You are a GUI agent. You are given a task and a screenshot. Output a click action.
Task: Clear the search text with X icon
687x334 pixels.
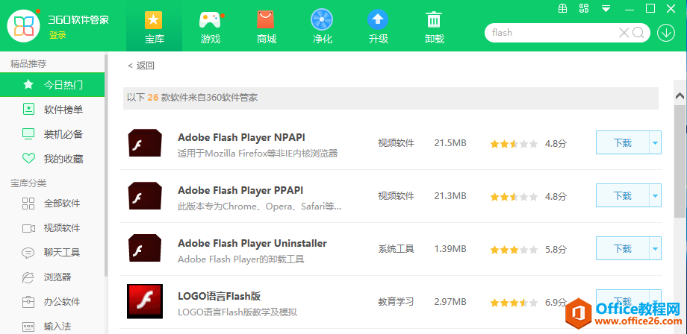[x=624, y=33]
